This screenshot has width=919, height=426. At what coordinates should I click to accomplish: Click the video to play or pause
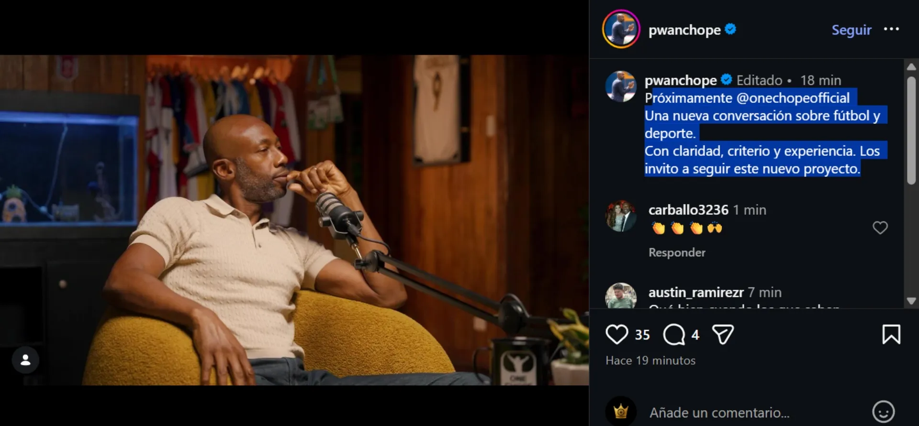click(294, 220)
